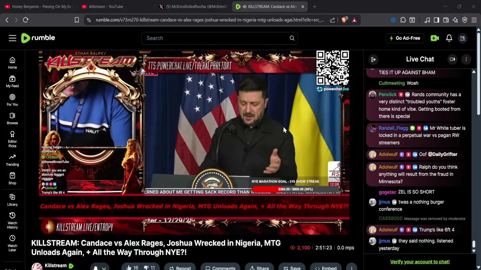Image resolution: width=481 pixels, height=270 pixels.
Task: Open the Killstream channel name link
Action: pos(56,265)
